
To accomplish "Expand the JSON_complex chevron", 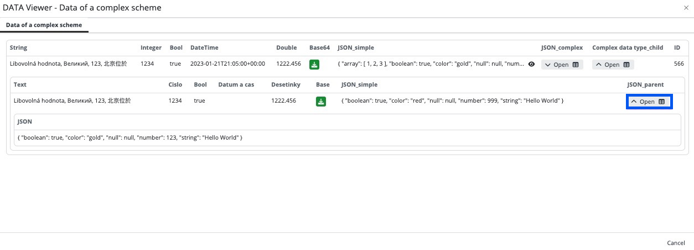I will pos(547,65).
